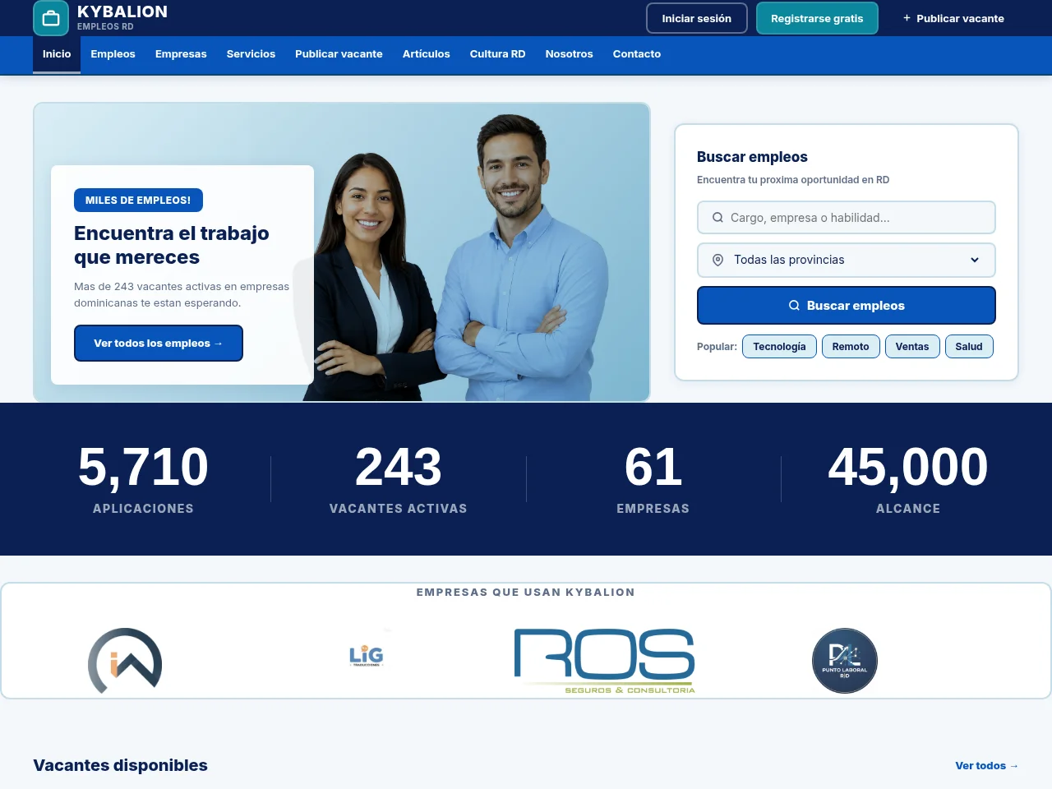Open the IW company logo
Image resolution: width=1052 pixels, height=789 pixels.
pyautogui.click(x=125, y=661)
